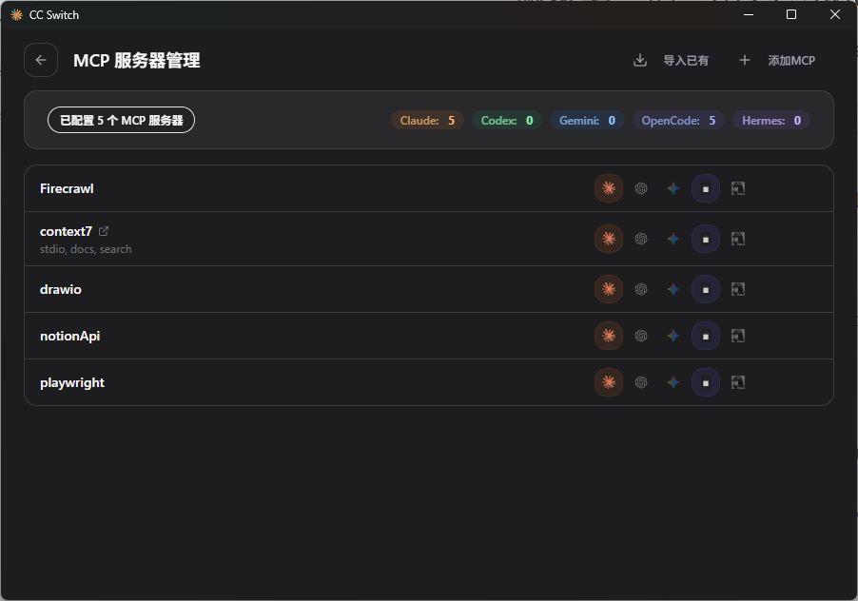The height and width of the screenshot is (601, 858).
Task: Click Gemini icon in notionApi row
Action: [673, 336]
